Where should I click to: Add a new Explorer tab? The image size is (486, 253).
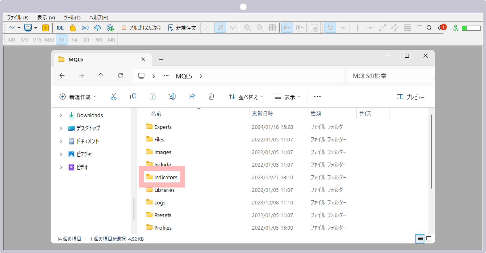click(161, 59)
